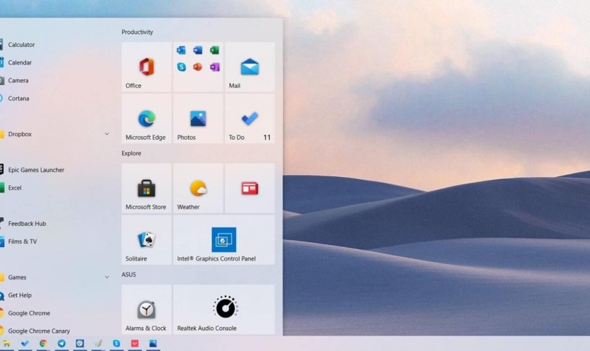
Task: Open Epic Games Launcher from app list
Action: pos(36,170)
